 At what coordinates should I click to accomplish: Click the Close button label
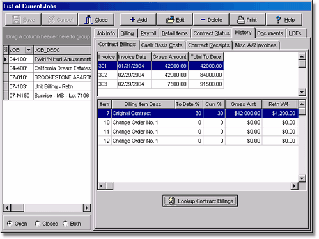[101, 20]
